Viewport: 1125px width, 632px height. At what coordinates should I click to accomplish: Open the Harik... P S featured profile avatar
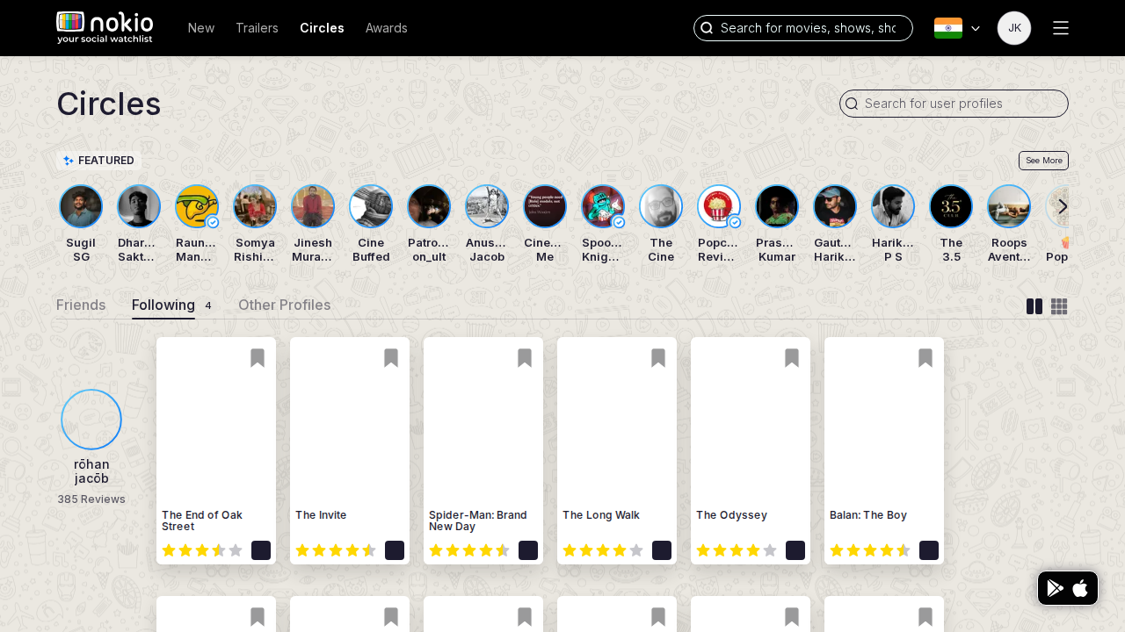click(x=893, y=206)
